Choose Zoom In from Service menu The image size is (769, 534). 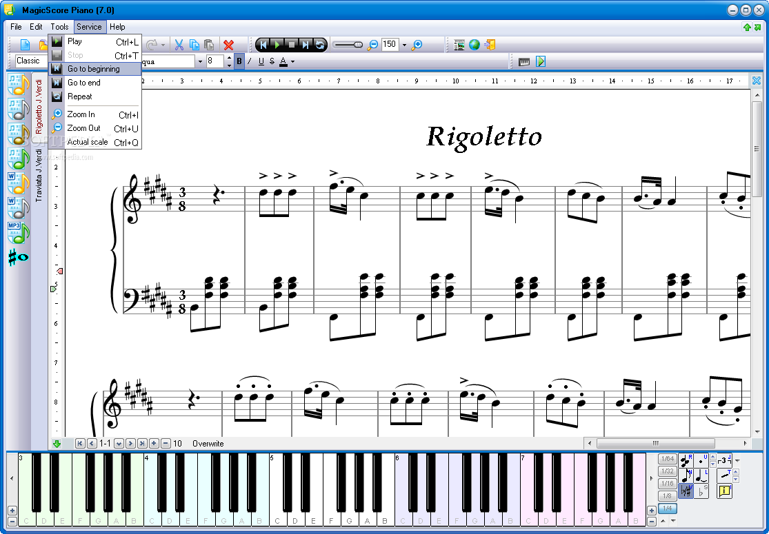[x=95, y=114]
